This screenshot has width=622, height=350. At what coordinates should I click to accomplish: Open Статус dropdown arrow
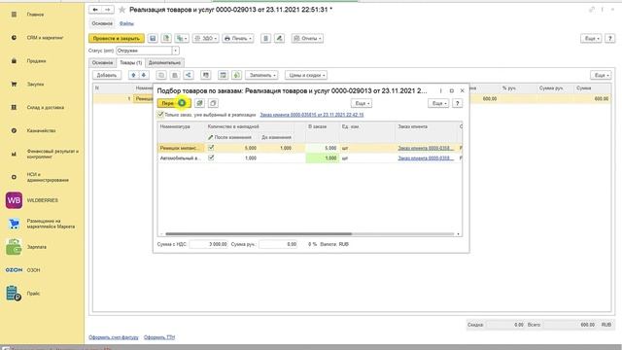coord(175,51)
